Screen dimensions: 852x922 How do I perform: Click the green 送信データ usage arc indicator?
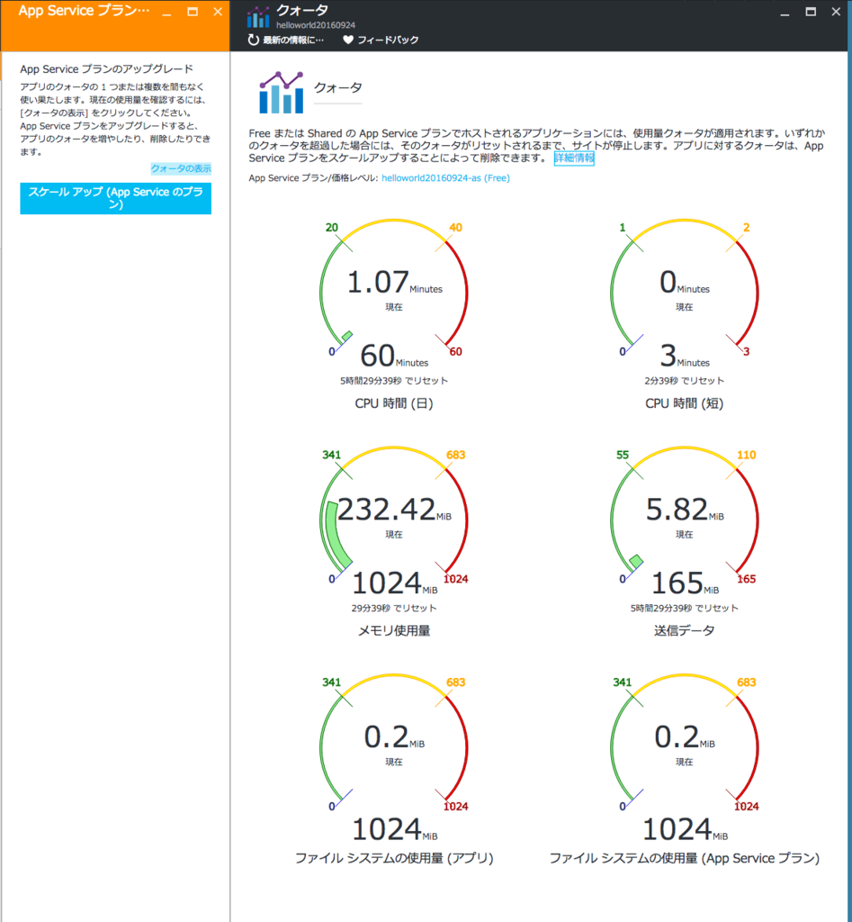(x=636, y=562)
